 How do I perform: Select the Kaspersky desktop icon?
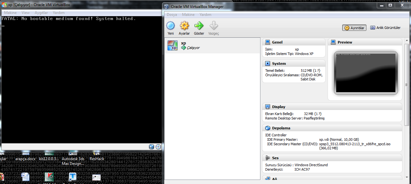point(49,177)
